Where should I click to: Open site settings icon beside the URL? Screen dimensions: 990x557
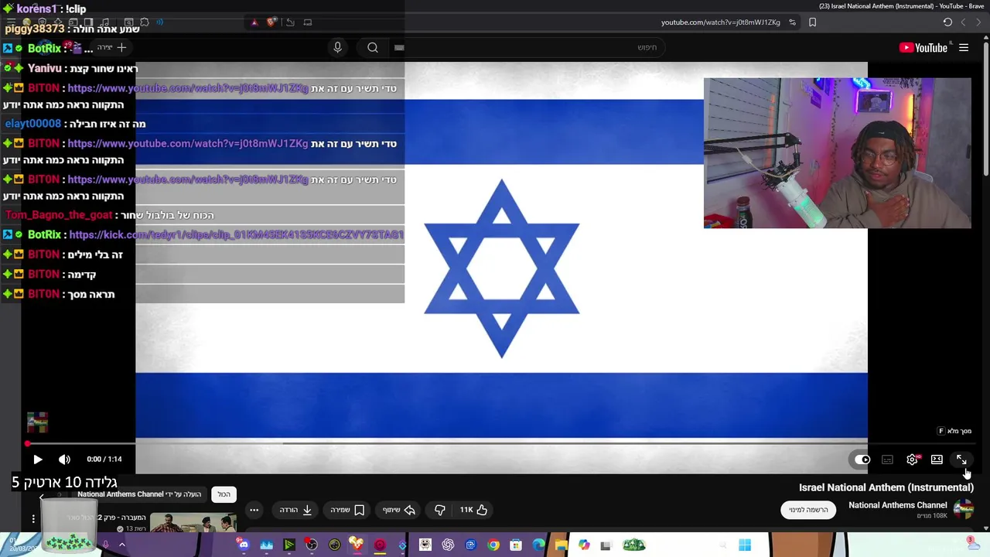[792, 22]
